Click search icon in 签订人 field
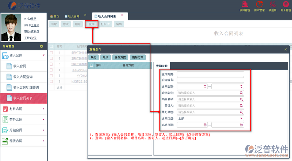Image resolution: width=292 pixels, height=161 pixels. pyautogui.click(x=241, y=106)
